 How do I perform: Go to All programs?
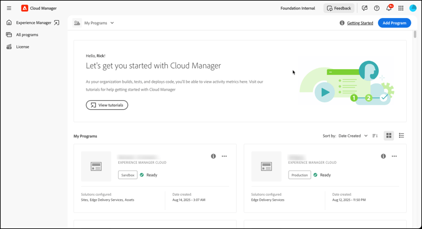click(x=27, y=35)
